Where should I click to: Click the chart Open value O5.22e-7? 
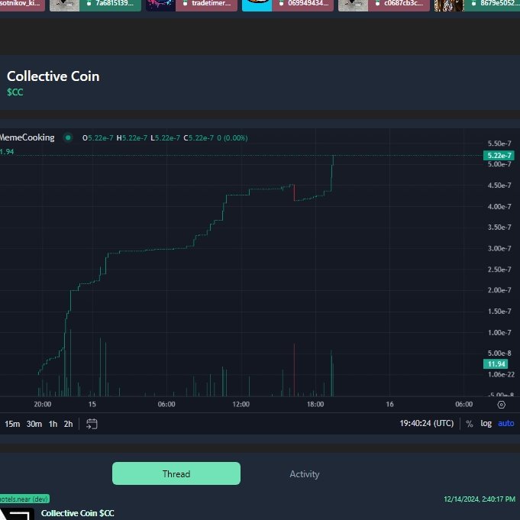click(x=98, y=138)
